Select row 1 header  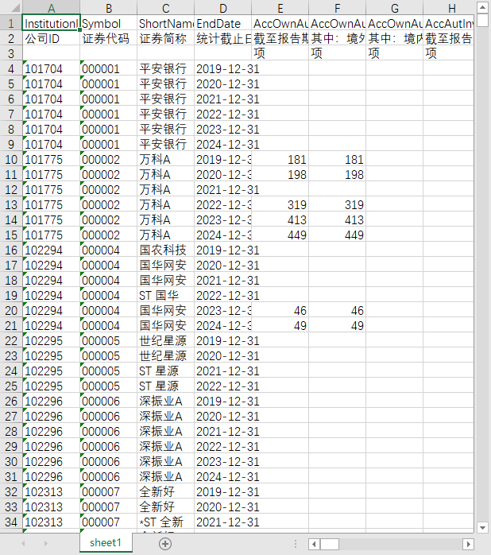[x=11, y=23]
